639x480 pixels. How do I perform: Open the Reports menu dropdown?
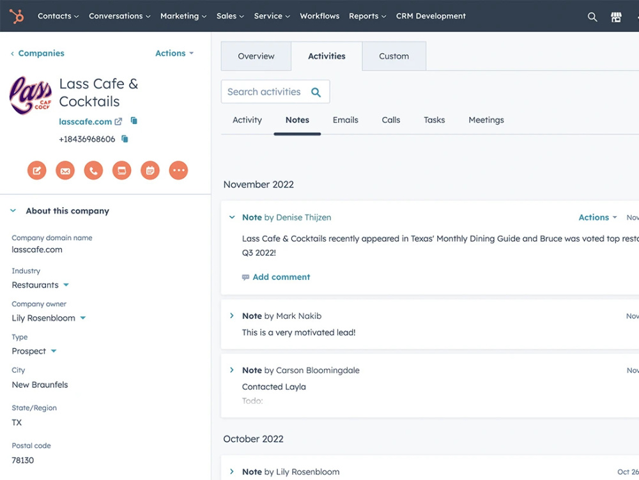(367, 16)
